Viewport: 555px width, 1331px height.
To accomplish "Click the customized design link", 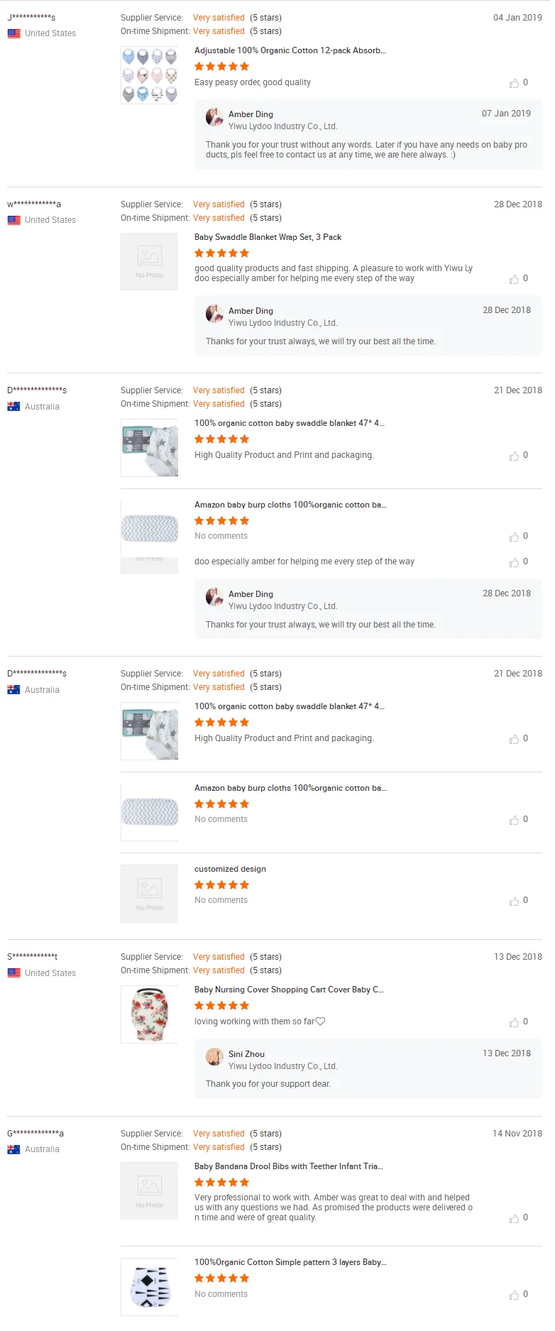I will pyautogui.click(x=230, y=869).
